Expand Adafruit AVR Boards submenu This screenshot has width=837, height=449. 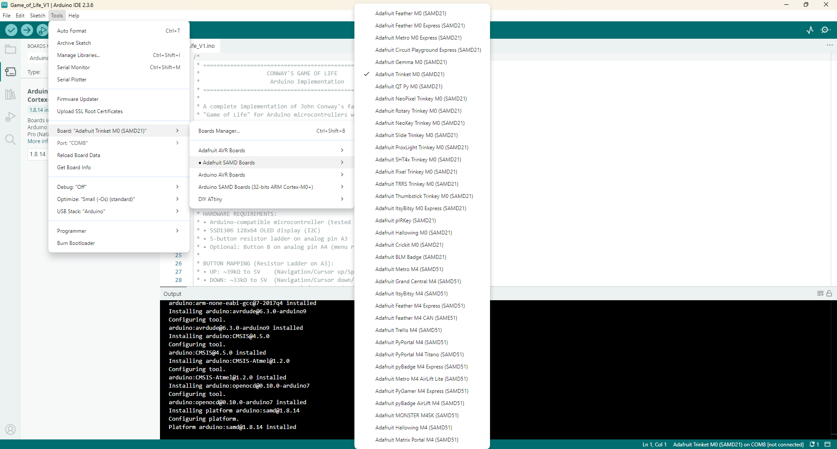click(272, 151)
